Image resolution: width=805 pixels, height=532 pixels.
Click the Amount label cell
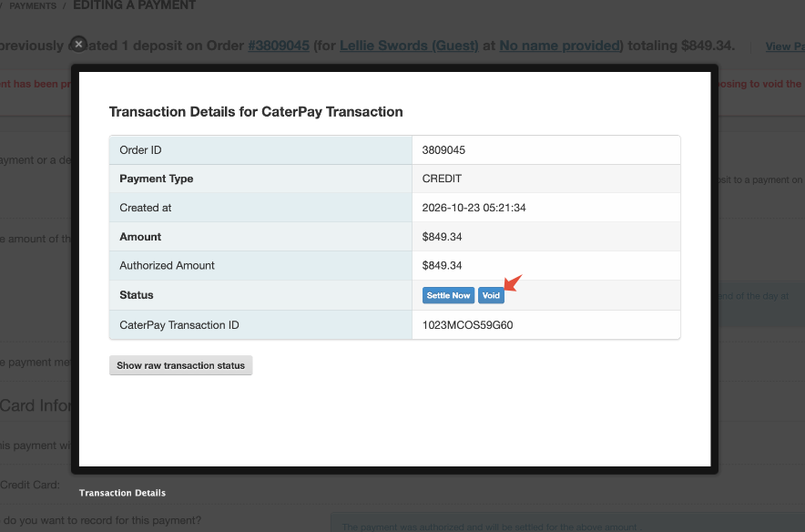pos(260,237)
